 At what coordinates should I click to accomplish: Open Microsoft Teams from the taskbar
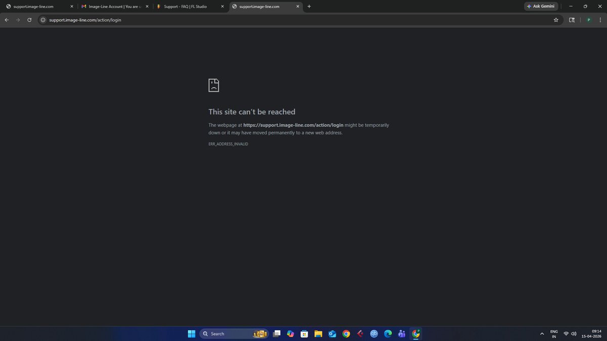tap(401, 333)
